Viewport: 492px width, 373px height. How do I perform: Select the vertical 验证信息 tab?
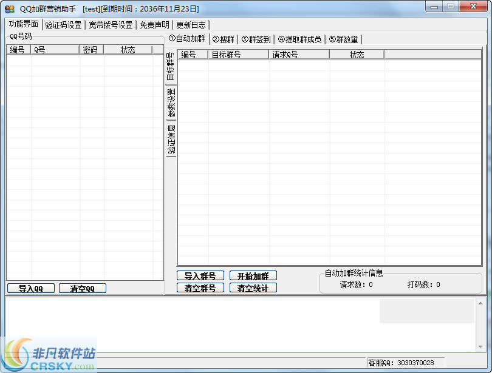(171, 139)
